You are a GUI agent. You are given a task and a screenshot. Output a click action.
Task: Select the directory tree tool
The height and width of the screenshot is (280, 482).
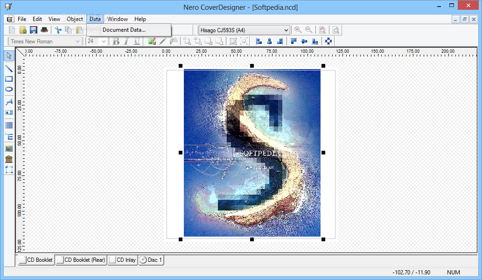coord(9,137)
